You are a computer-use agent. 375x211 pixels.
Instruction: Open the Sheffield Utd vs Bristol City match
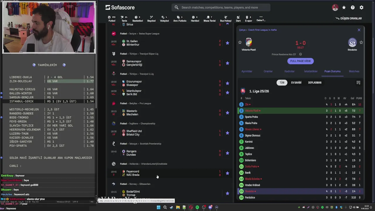(x=170, y=133)
